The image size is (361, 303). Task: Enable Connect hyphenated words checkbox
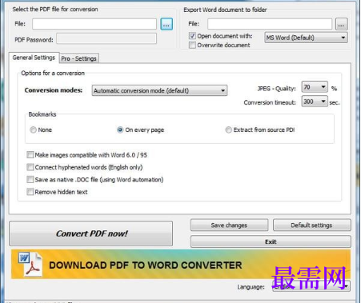(x=30, y=167)
